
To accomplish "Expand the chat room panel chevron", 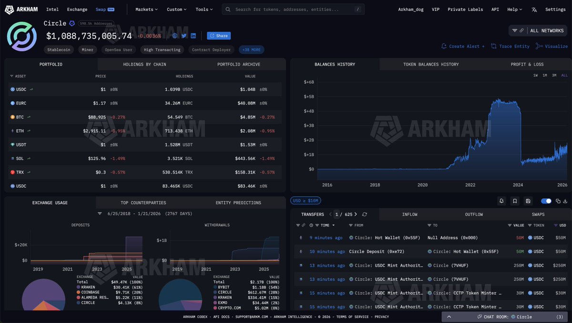I will pyautogui.click(x=449, y=317).
